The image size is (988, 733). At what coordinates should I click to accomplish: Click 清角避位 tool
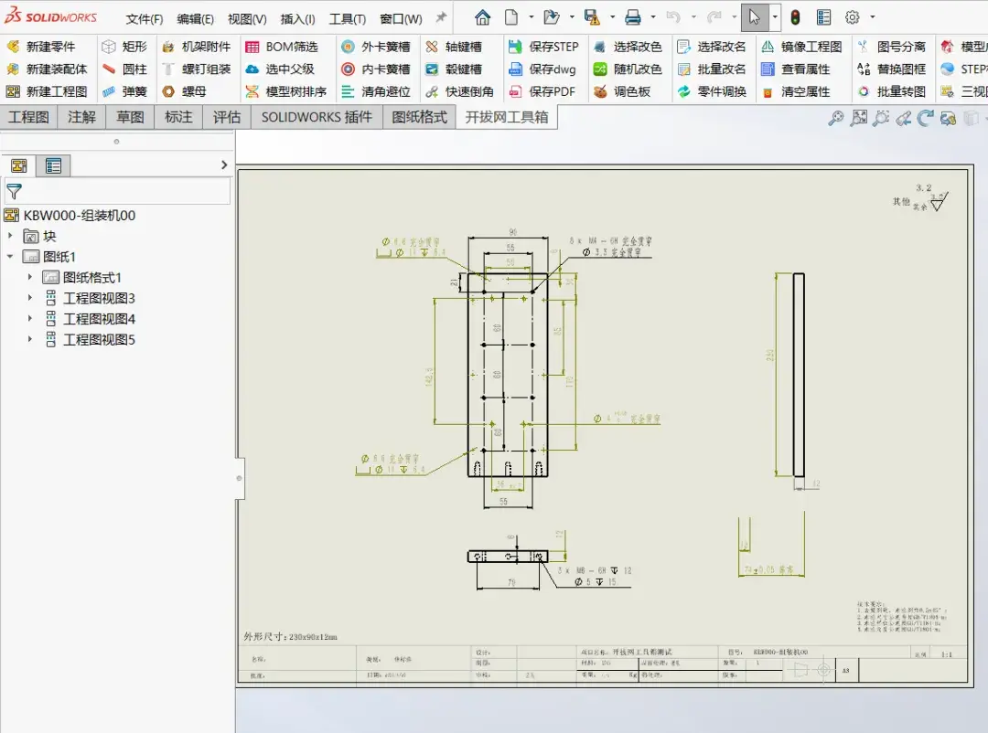tap(376, 92)
